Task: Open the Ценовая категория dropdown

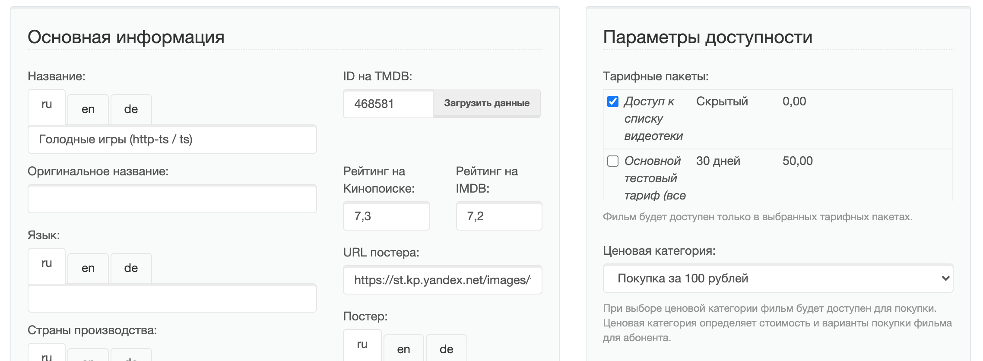Action: [x=778, y=279]
